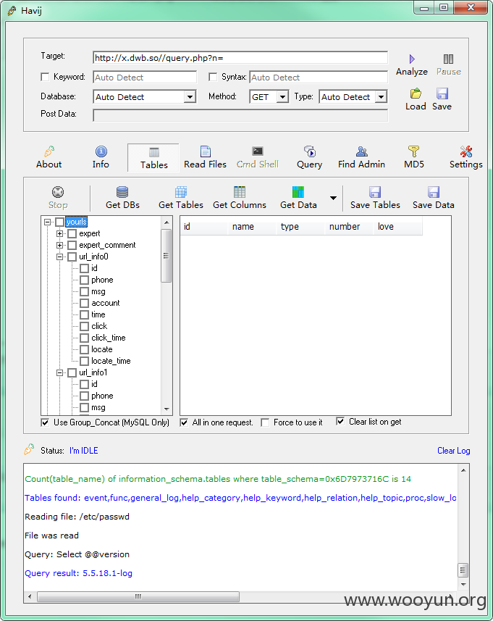Open the Type Auto Detect dropdown
Viewport: 493px width, 621px height.
point(381,96)
